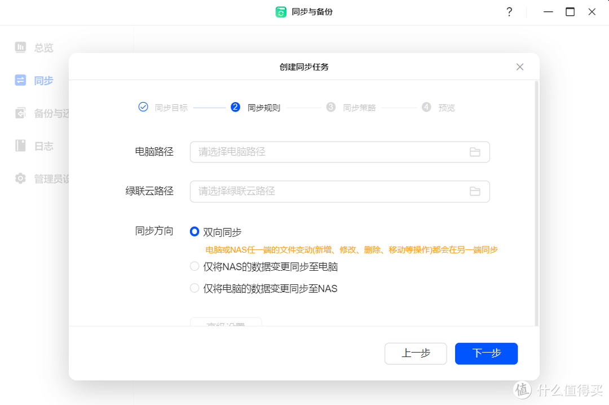Click the 什么值得买 watermark logo

(x=522, y=390)
